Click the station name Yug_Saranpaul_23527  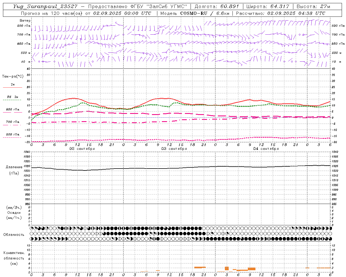point(46,6)
